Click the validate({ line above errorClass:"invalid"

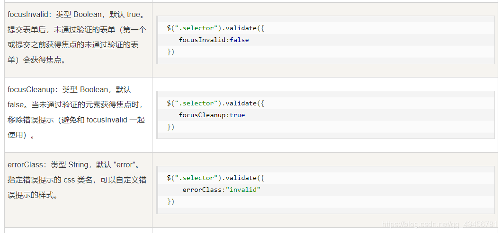pos(215,178)
